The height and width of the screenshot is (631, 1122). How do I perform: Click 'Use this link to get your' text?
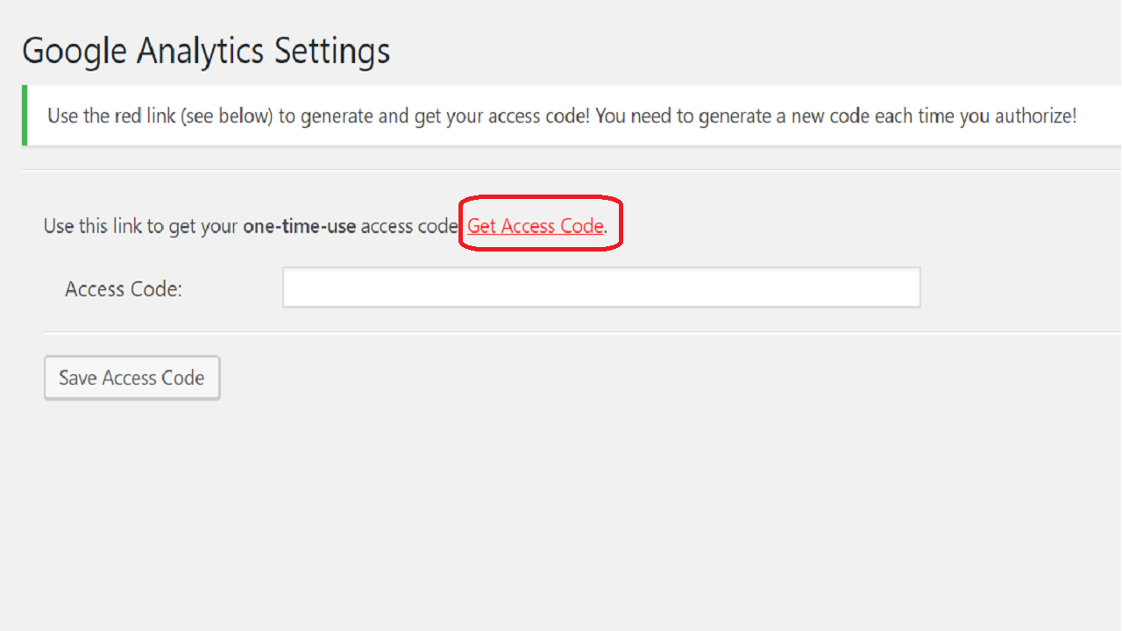pyautogui.click(x=140, y=226)
